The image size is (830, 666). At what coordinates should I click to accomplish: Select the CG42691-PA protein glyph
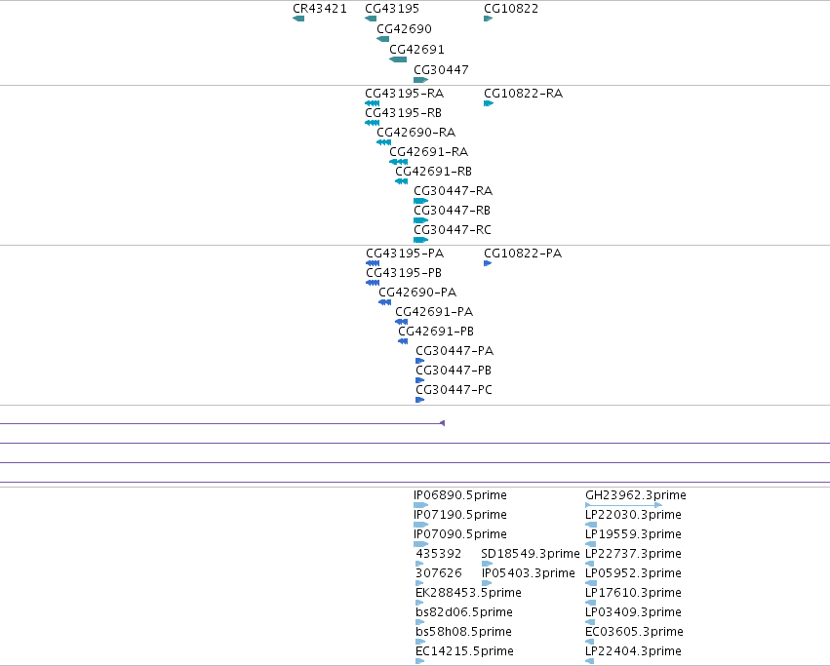pos(401,322)
